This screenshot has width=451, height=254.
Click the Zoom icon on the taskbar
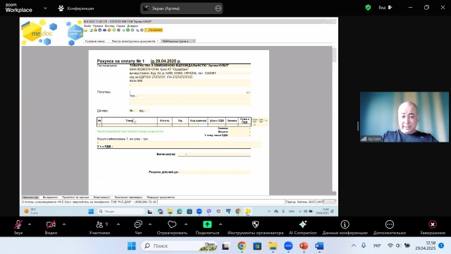(288, 246)
